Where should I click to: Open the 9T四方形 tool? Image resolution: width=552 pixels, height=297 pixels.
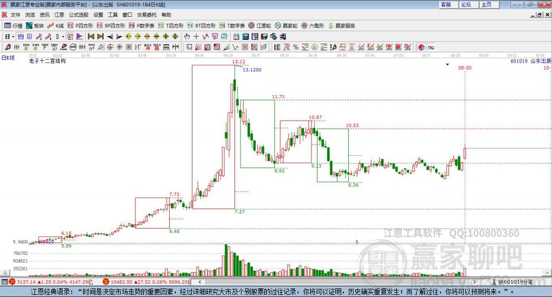pyautogui.click(x=202, y=25)
